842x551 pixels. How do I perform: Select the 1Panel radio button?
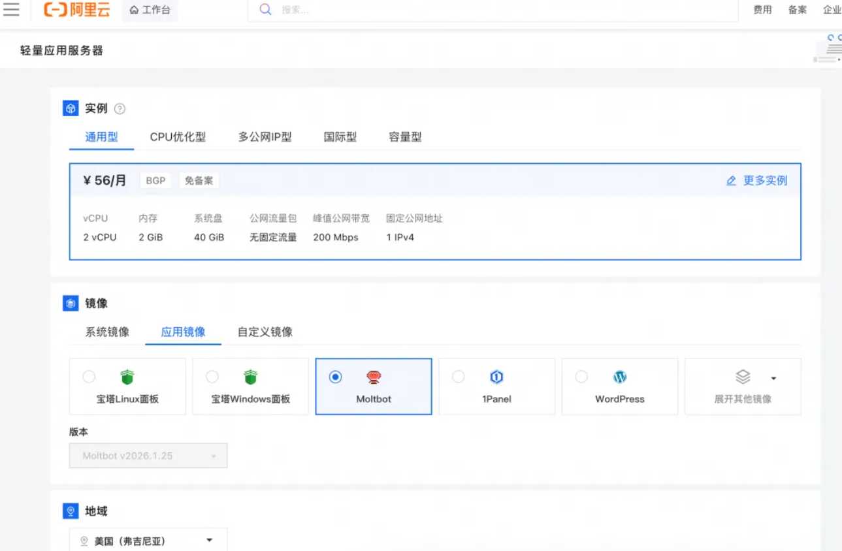(459, 377)
